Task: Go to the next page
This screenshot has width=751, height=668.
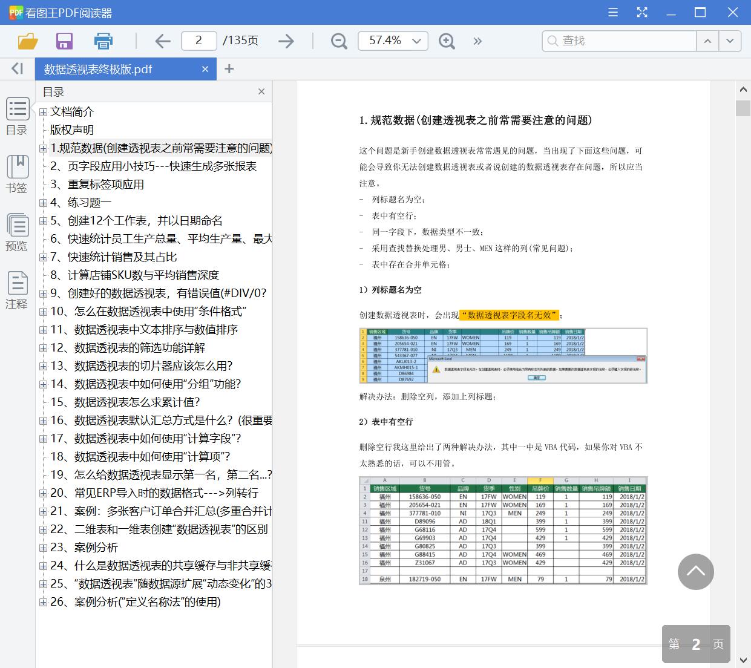Action: tap(284, 41)
